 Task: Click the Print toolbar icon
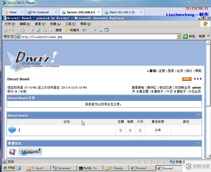coord(100,30)
